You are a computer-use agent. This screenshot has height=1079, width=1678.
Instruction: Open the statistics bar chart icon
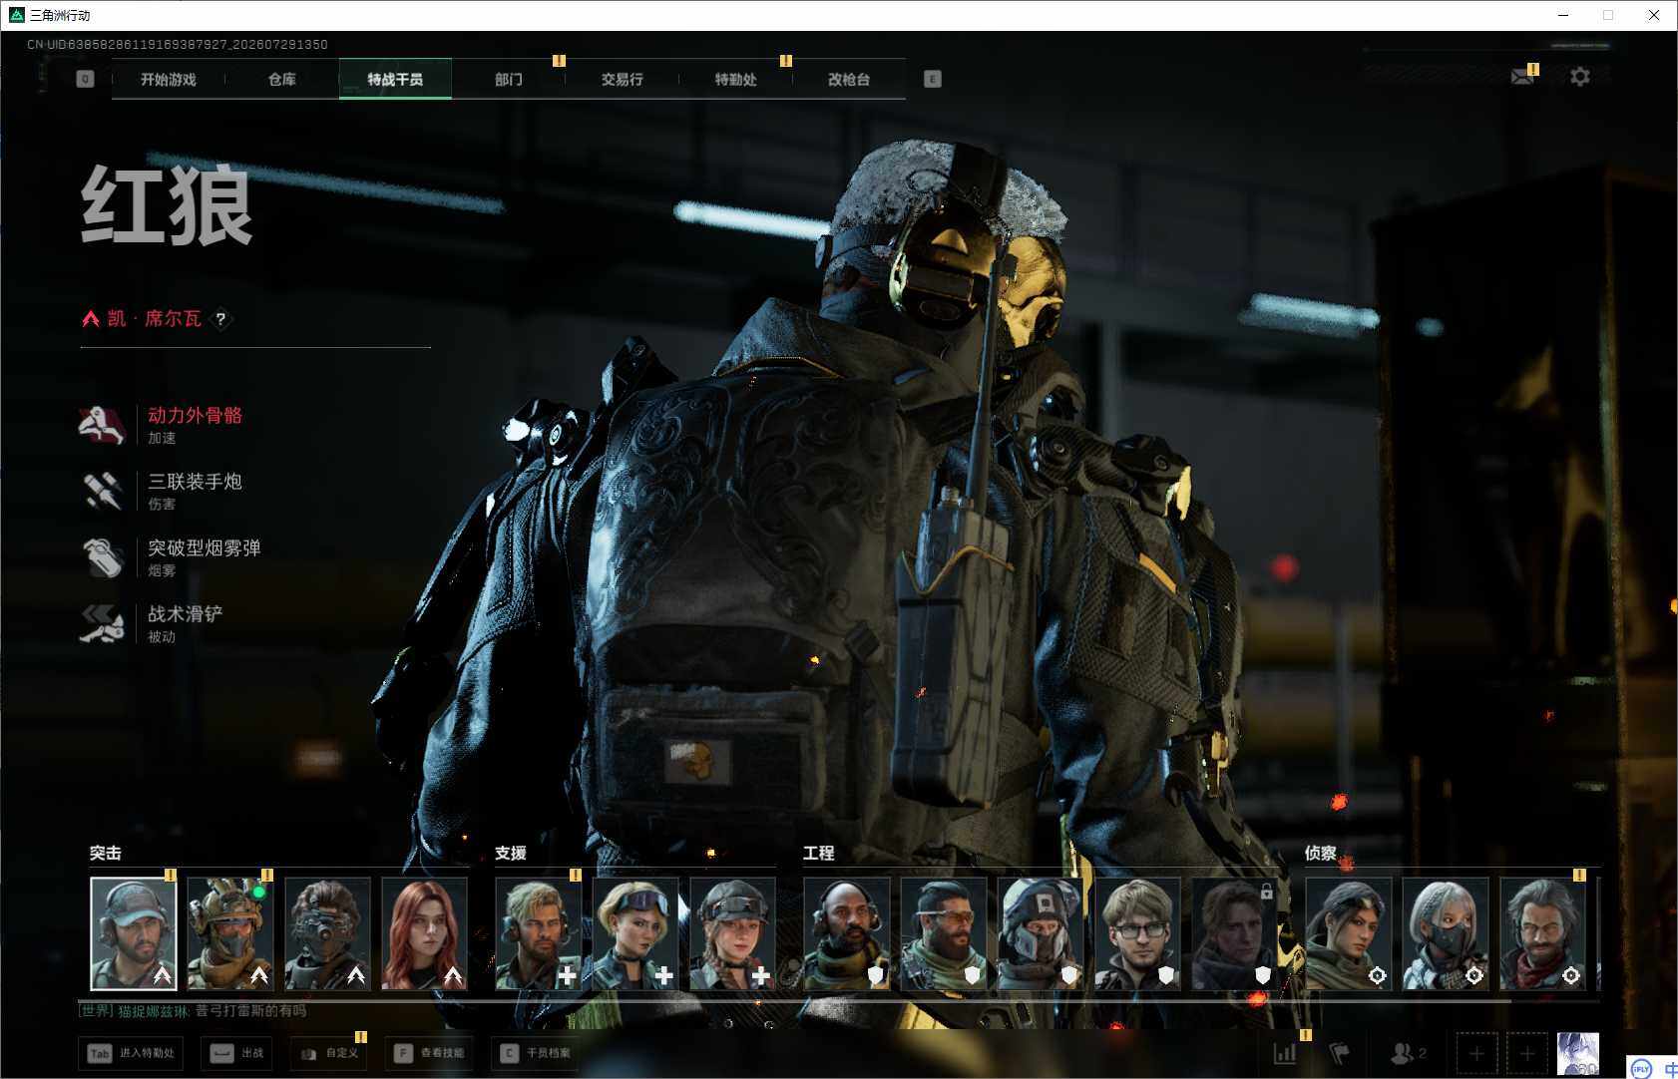click(x=1285, y=1053)
